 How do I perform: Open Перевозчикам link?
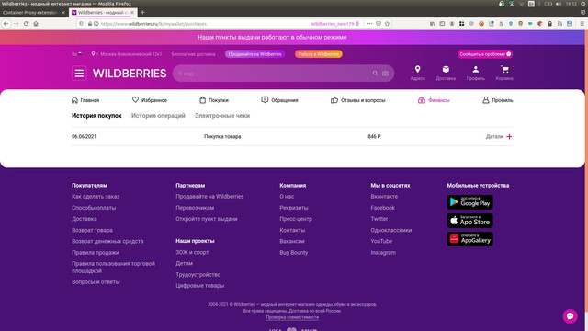(x=195, y=208)
